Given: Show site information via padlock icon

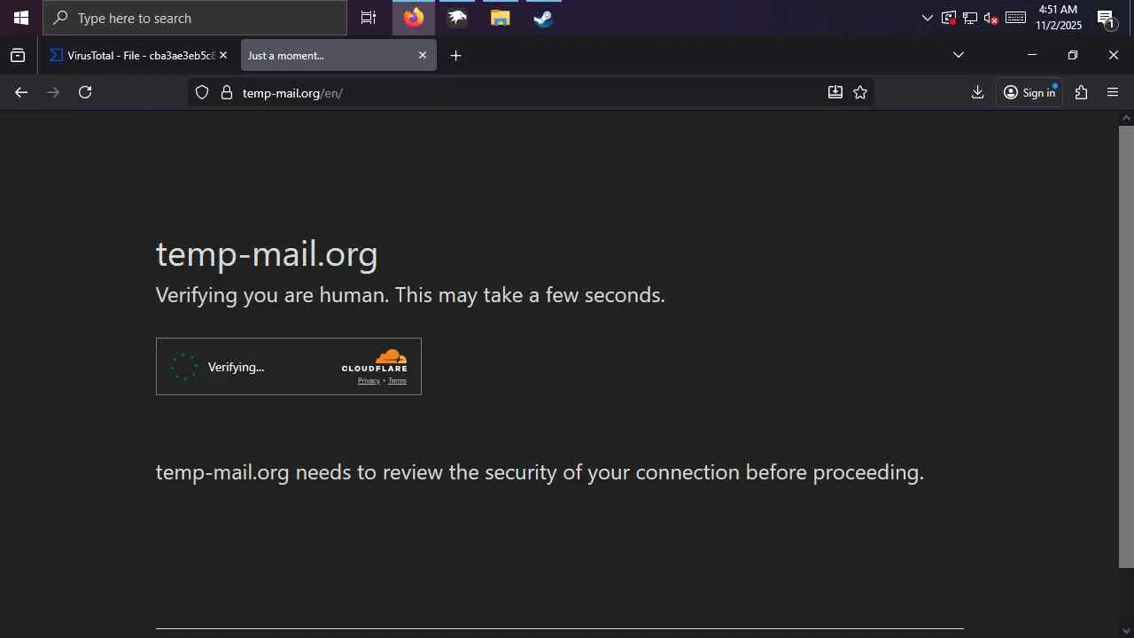Looking at the screenshot, I should [x=226, y=92].
